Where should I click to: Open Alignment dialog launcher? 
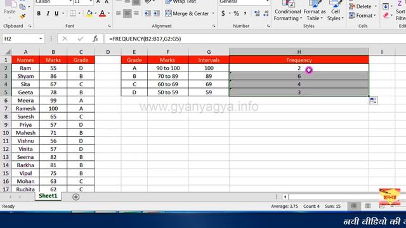pyautogui.click(x=214, y=26)
